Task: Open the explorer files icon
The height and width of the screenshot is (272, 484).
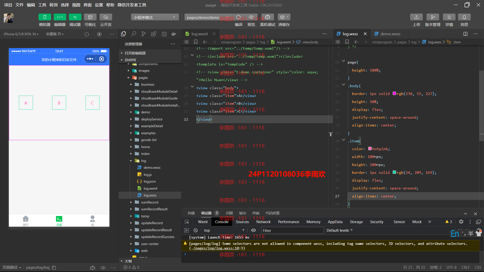Action: point(124,34)
